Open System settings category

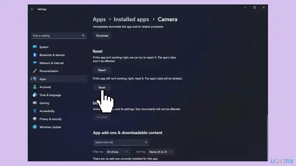[59, 47]
